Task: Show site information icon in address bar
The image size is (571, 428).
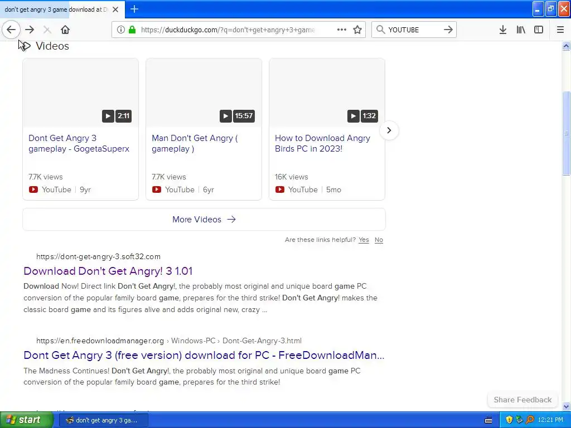Action: click(121, 30)
